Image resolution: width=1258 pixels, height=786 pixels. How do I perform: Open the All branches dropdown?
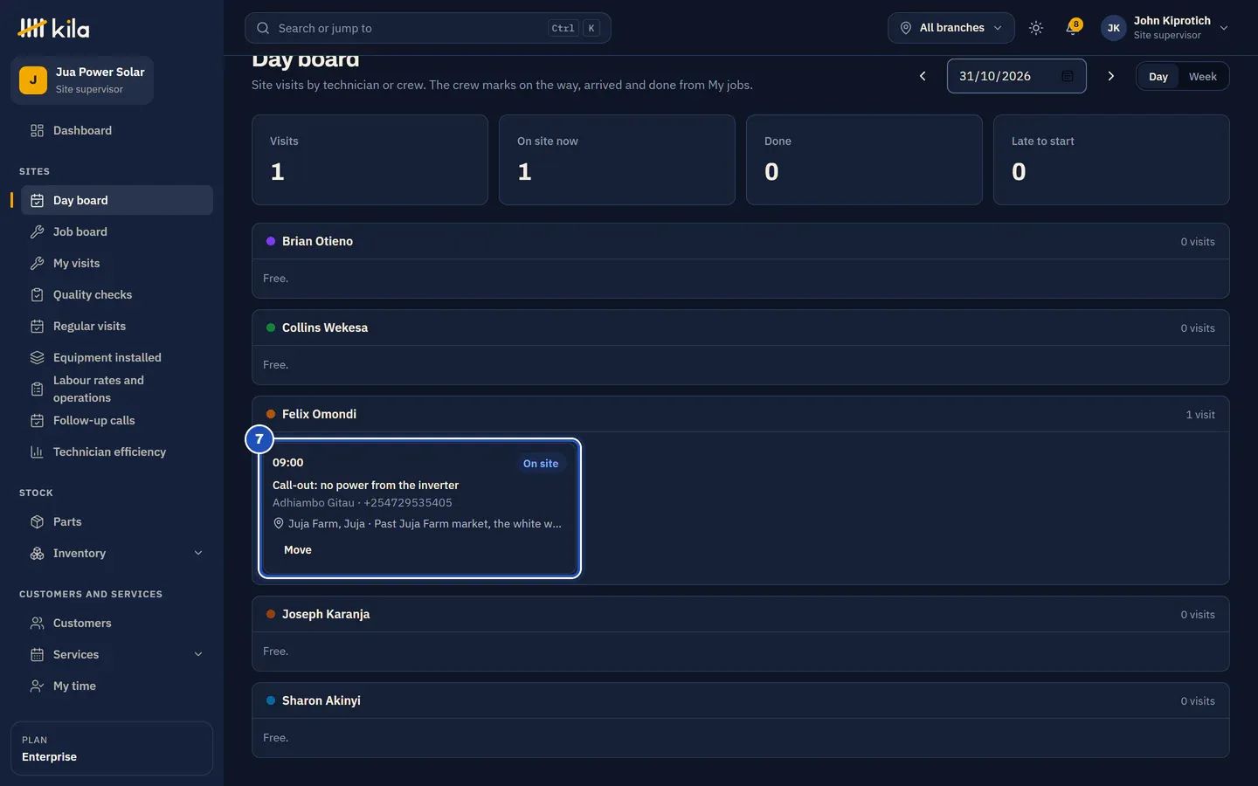pyautogui.click(x=951, y=28)
